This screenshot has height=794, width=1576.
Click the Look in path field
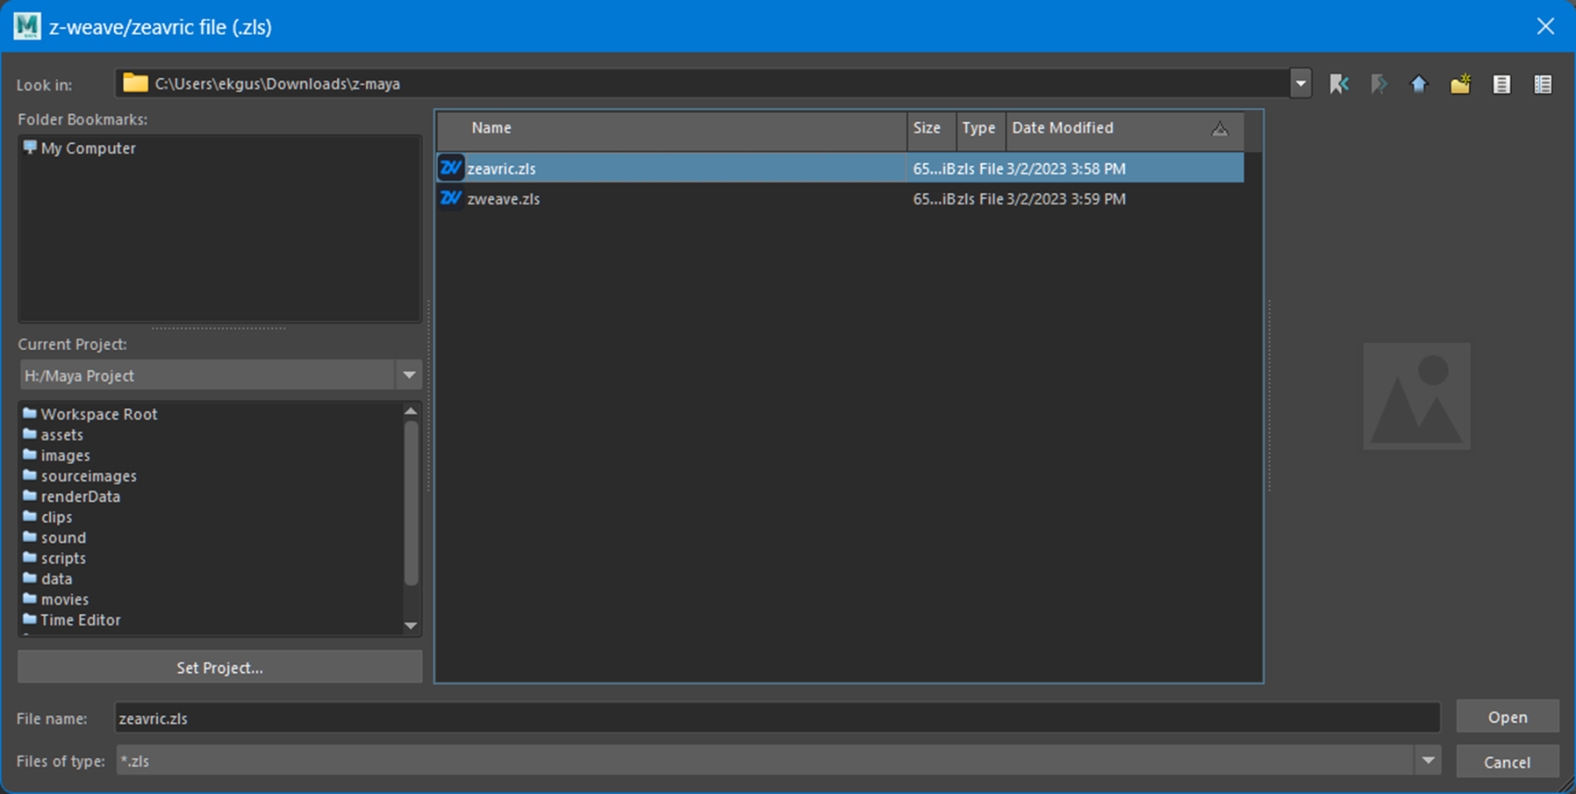(702, 84)
